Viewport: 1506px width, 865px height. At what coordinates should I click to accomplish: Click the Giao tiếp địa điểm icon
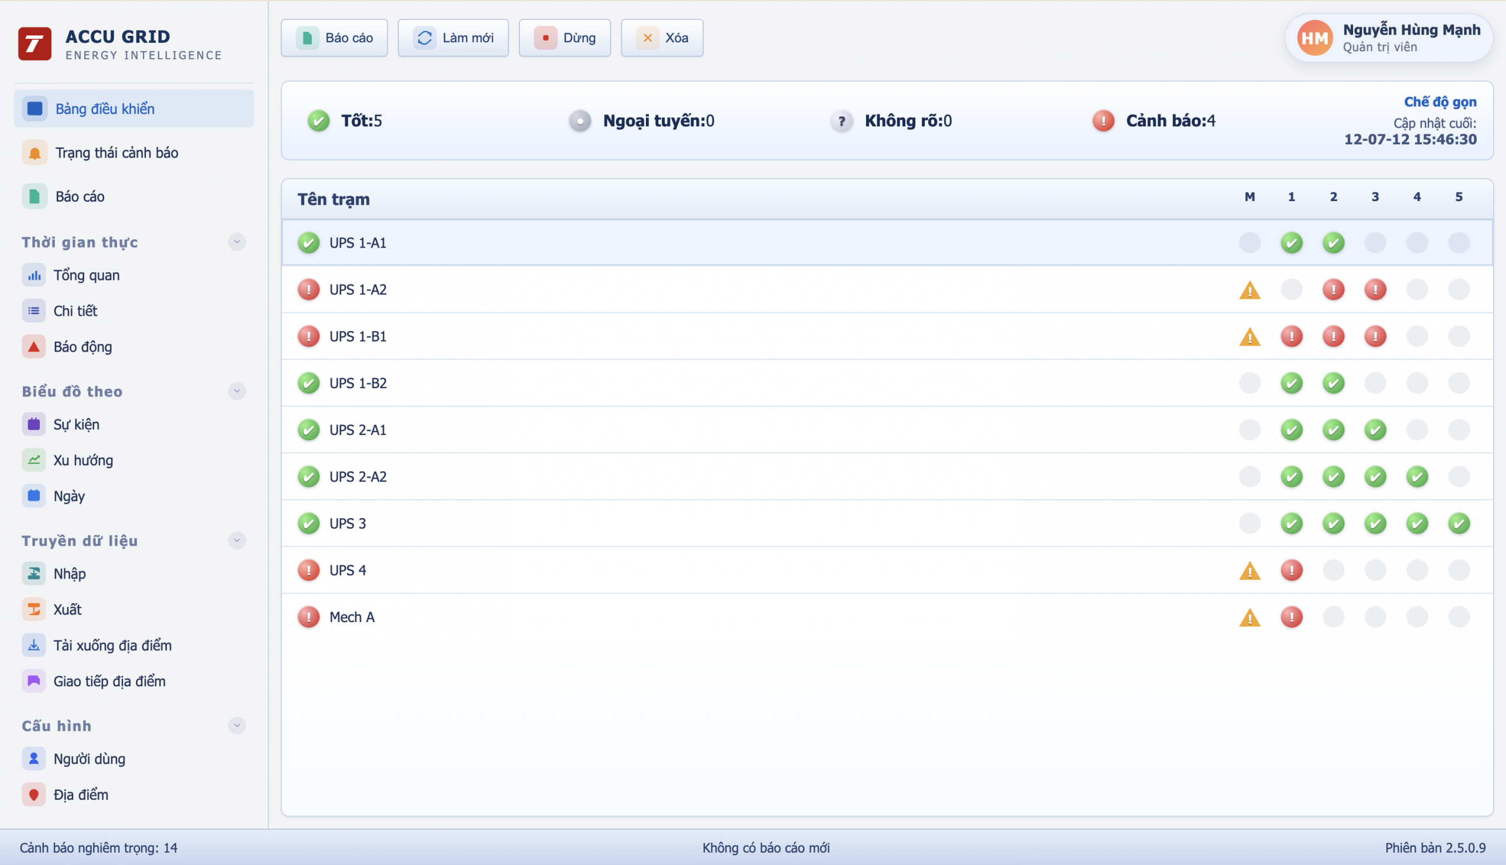(x=34, y=682)
